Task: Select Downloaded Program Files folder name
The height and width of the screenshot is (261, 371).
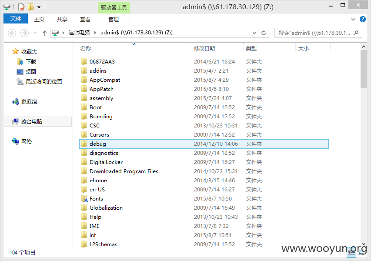Action: [x=124, y=171]
